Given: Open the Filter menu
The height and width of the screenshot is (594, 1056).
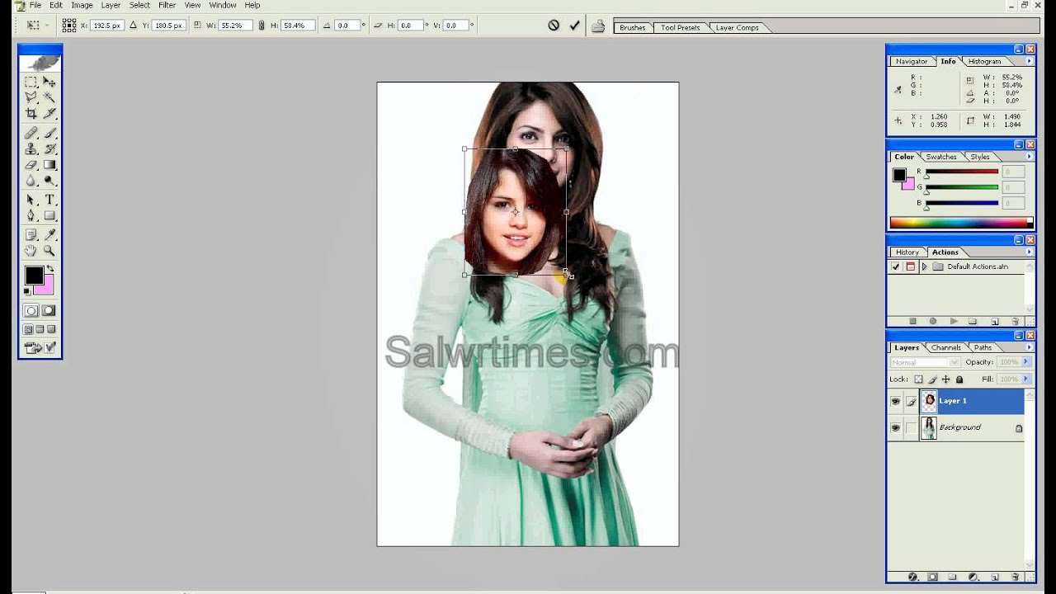Looking at the screenshot, I should [x=167, y=5].
